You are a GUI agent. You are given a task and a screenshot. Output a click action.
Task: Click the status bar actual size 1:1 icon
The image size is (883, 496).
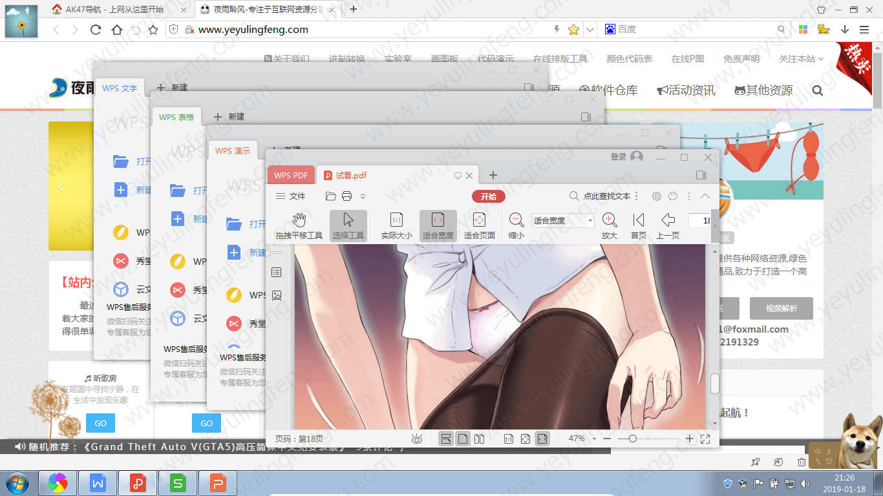point(509,439)
